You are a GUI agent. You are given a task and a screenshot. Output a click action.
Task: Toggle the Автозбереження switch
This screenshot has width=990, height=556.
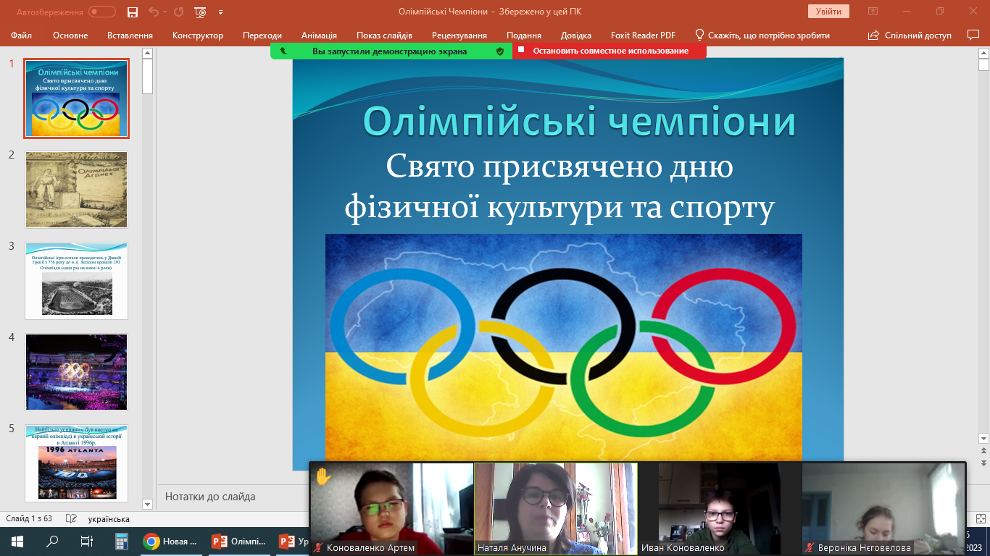pyautogui.click(x=102, y=12)
